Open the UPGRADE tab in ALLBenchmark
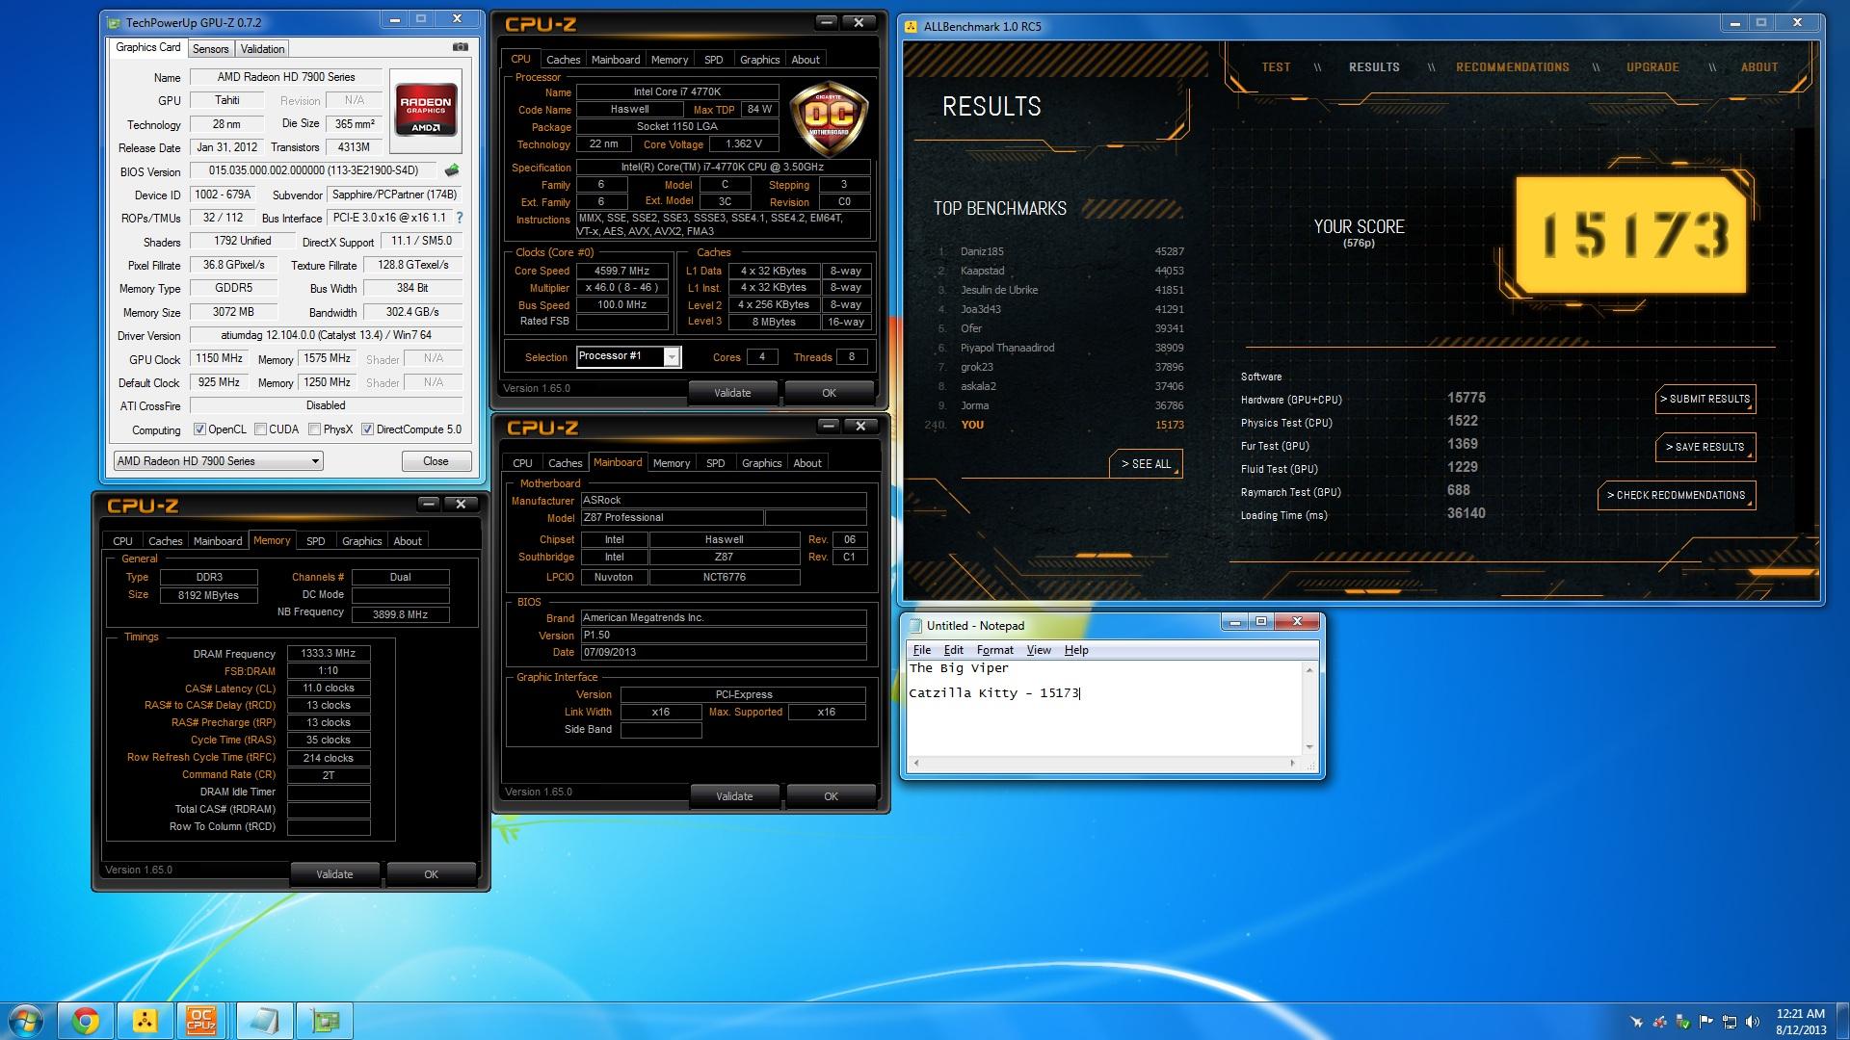The height and width of the screenshot is (1040, 1850). [x=1652, y=67]
